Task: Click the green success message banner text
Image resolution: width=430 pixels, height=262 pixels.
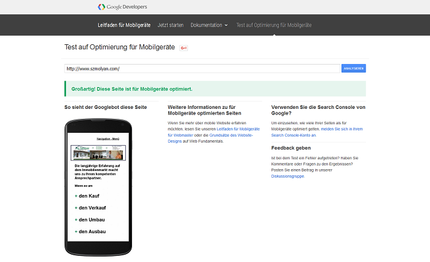Action: [132, 89]
